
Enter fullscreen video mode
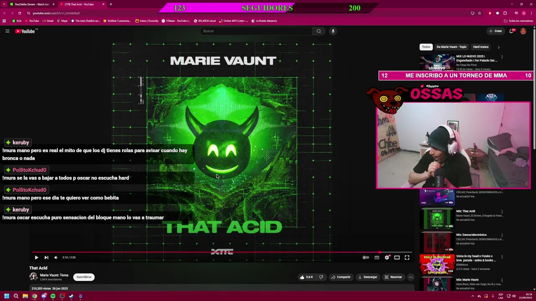pos(407,258)
